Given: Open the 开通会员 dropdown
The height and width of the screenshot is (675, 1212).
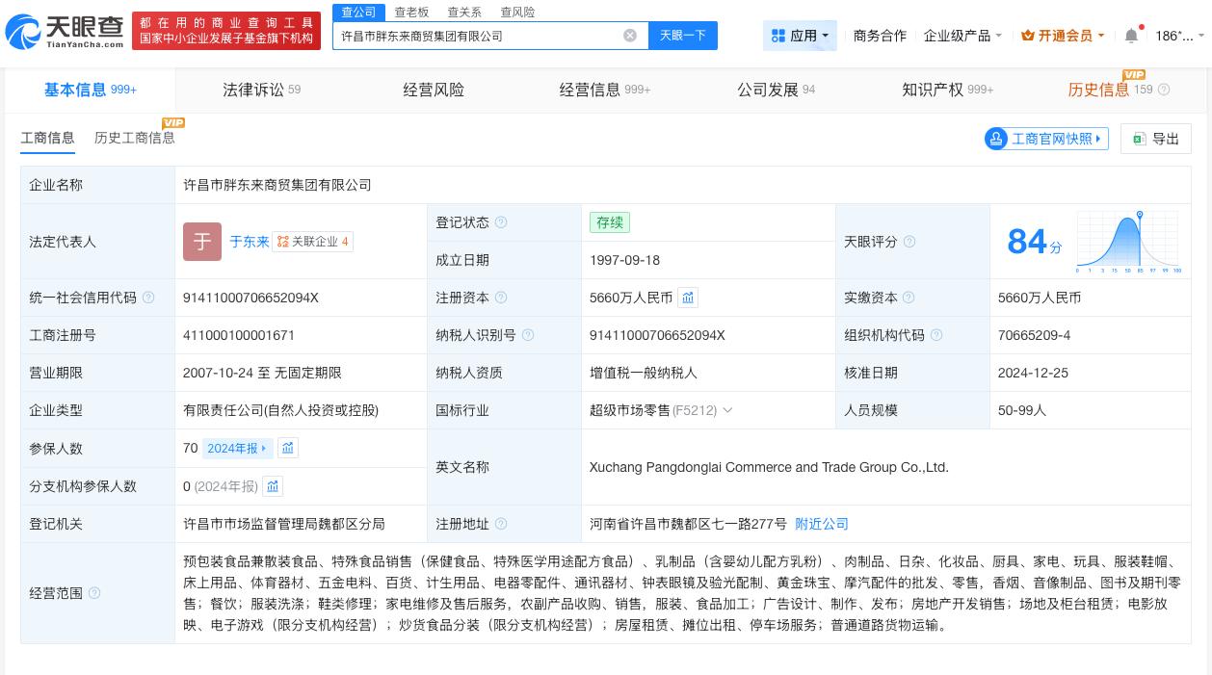Looking at the screenshot, I should [x=1061, y=36].
